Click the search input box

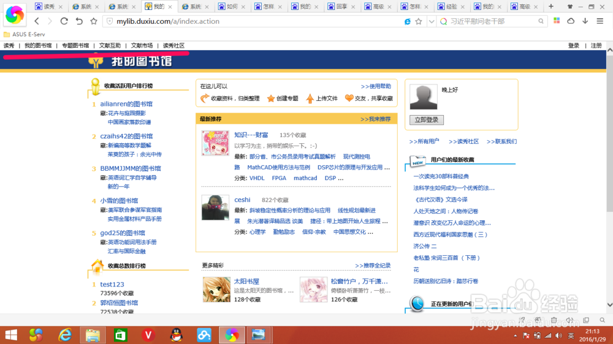coord(493,21)
